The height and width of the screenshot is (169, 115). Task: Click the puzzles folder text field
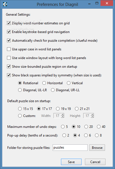click(x=70, y=147)
